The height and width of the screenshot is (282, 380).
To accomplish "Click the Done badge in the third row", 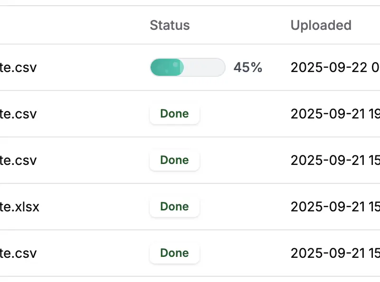I will [174, 160].
